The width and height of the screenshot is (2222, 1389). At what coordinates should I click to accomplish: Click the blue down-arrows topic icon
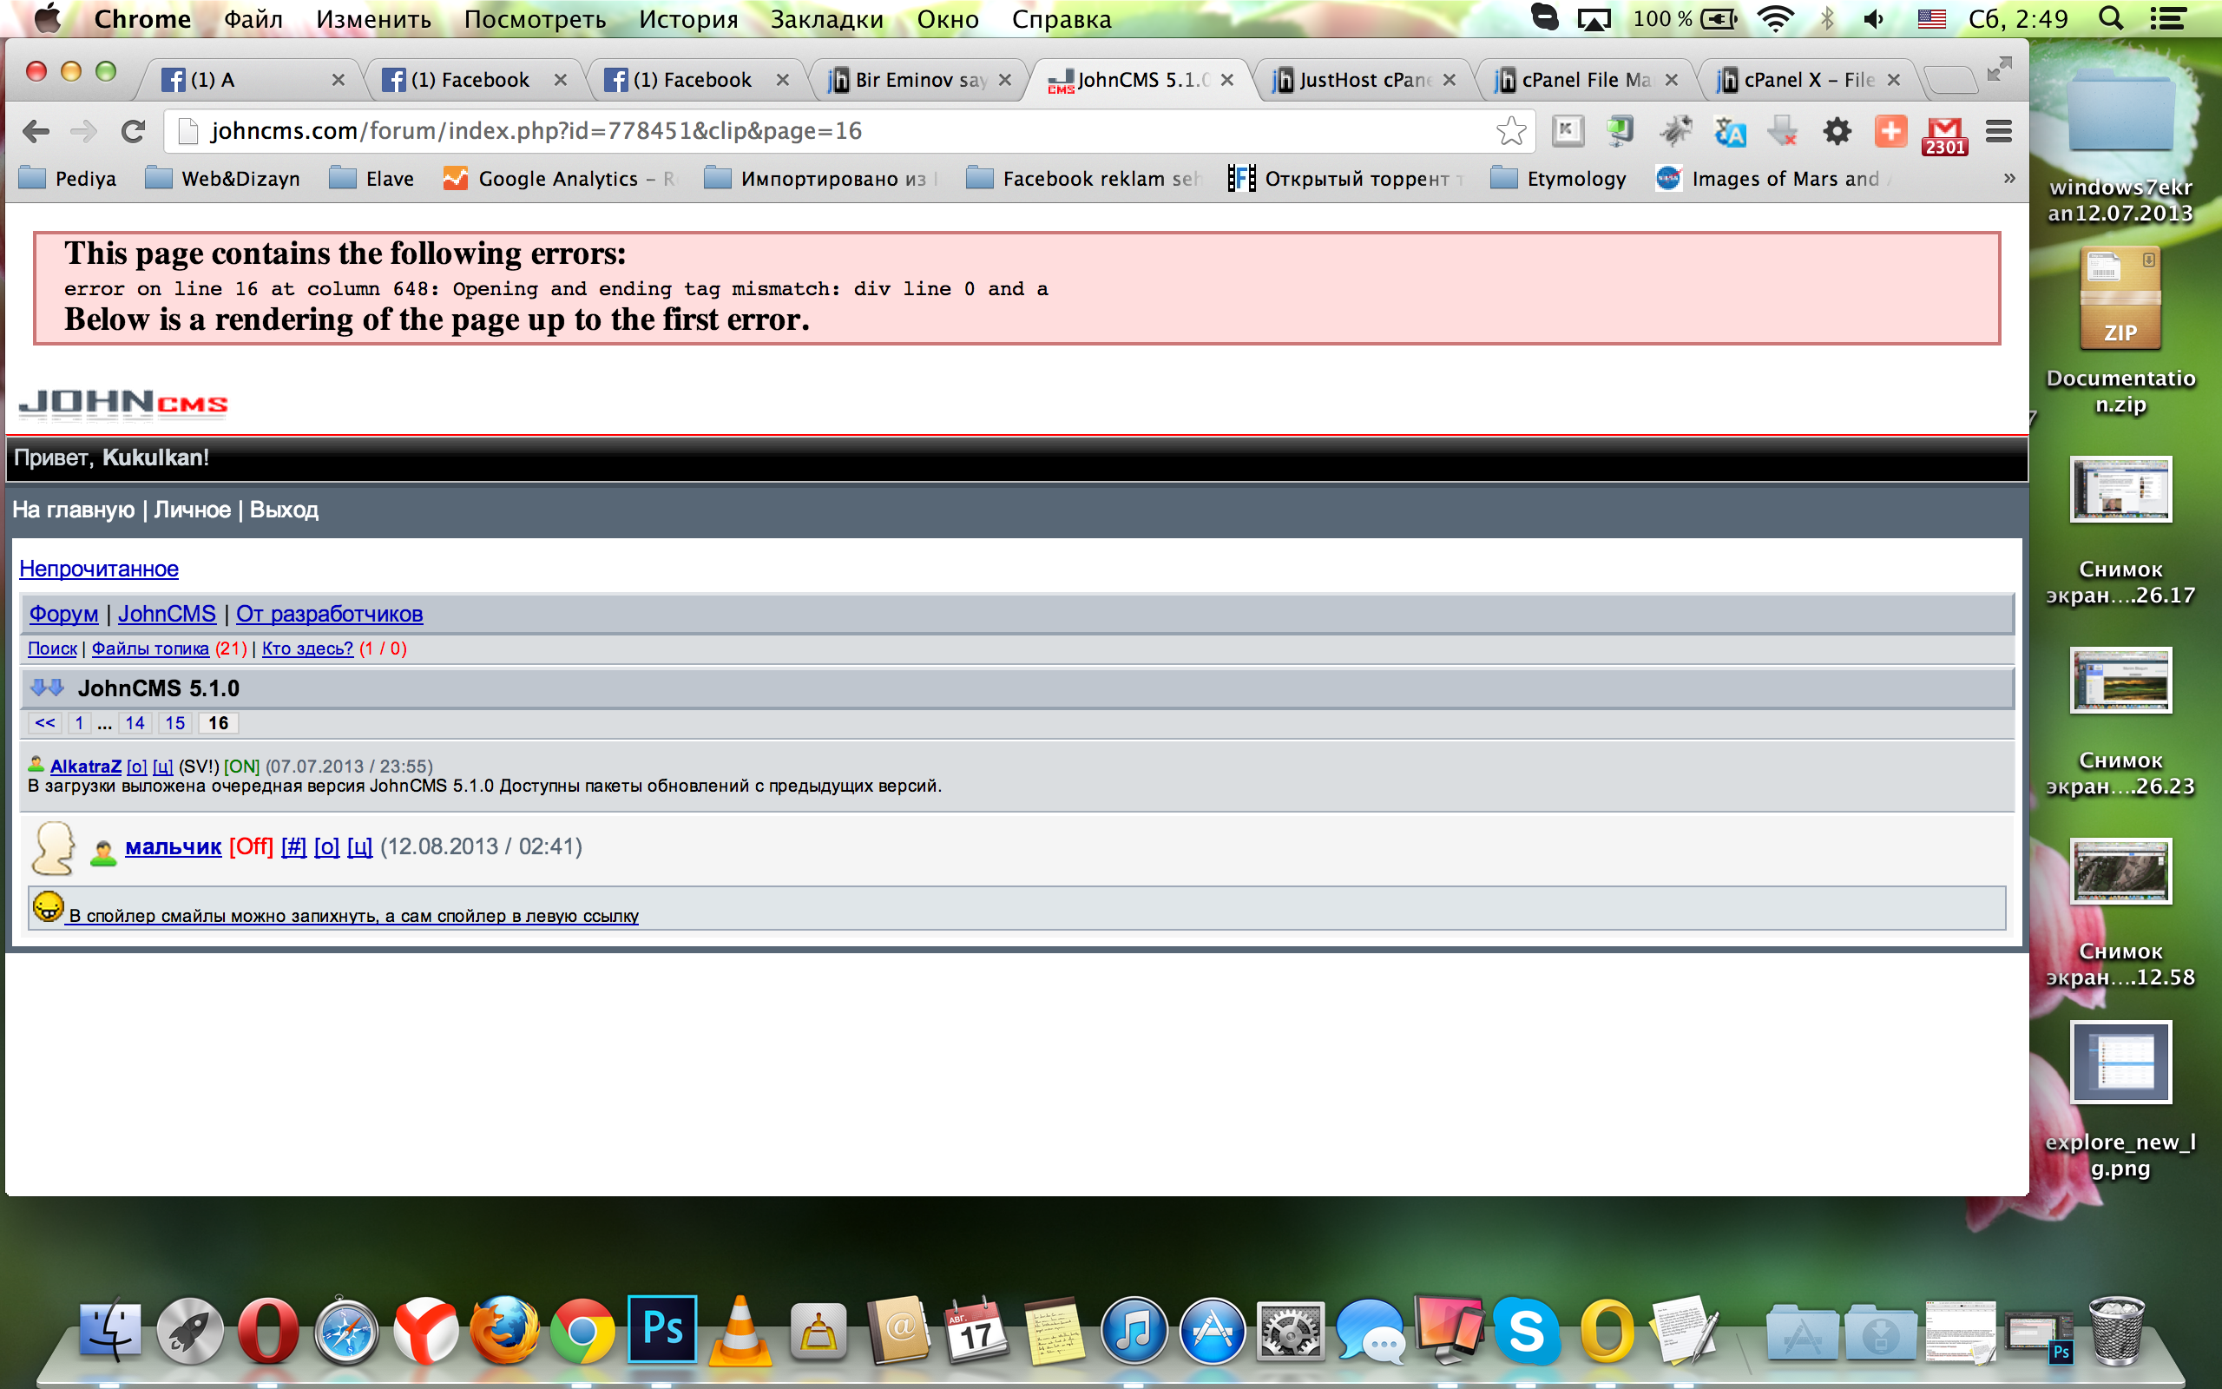[47, 688]
